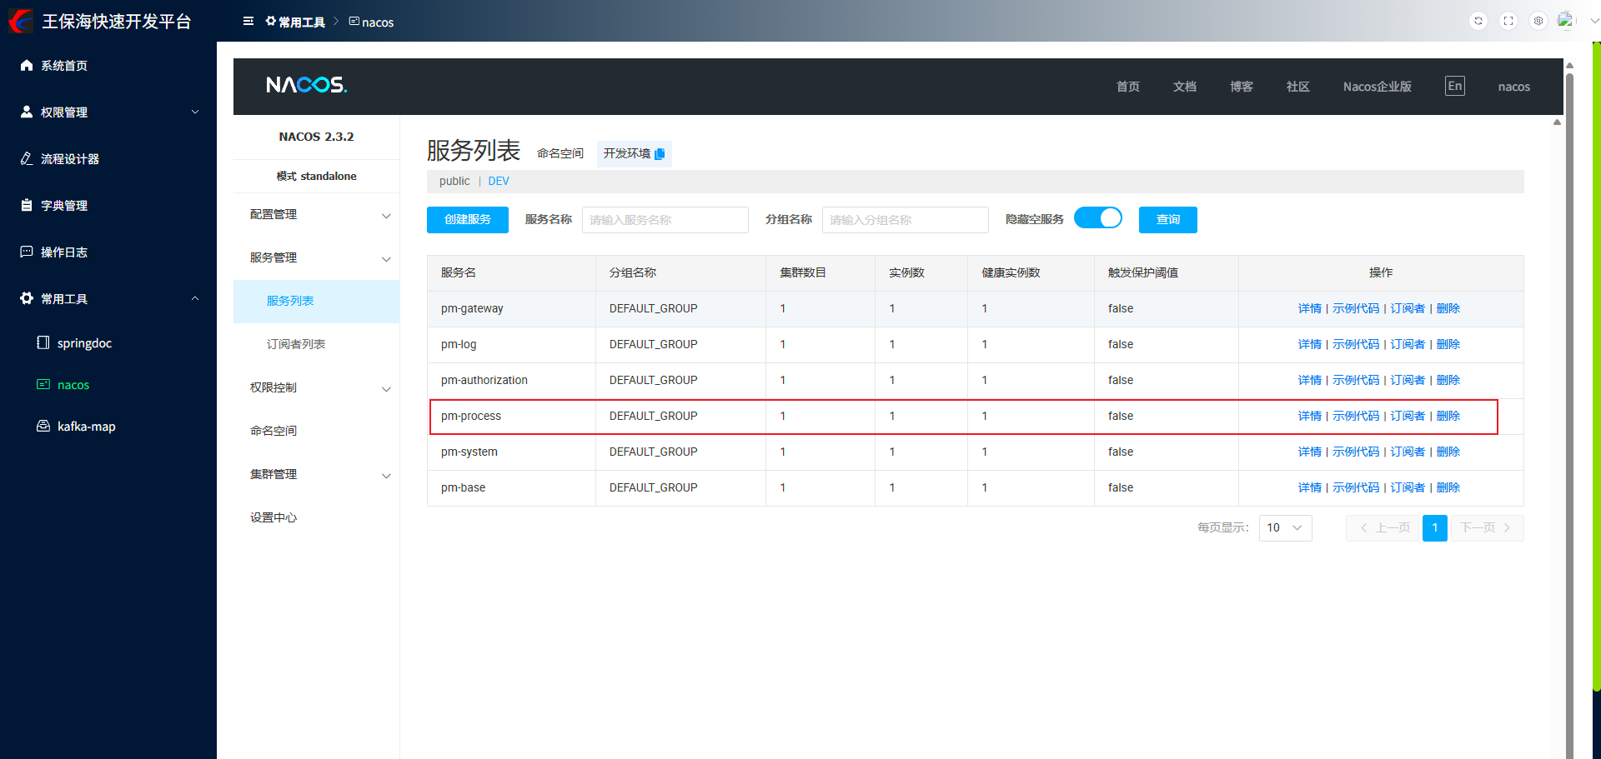Click the gear icon in the breadcrumb
This screenshot has height=759, width=1601.
(271, 21)
